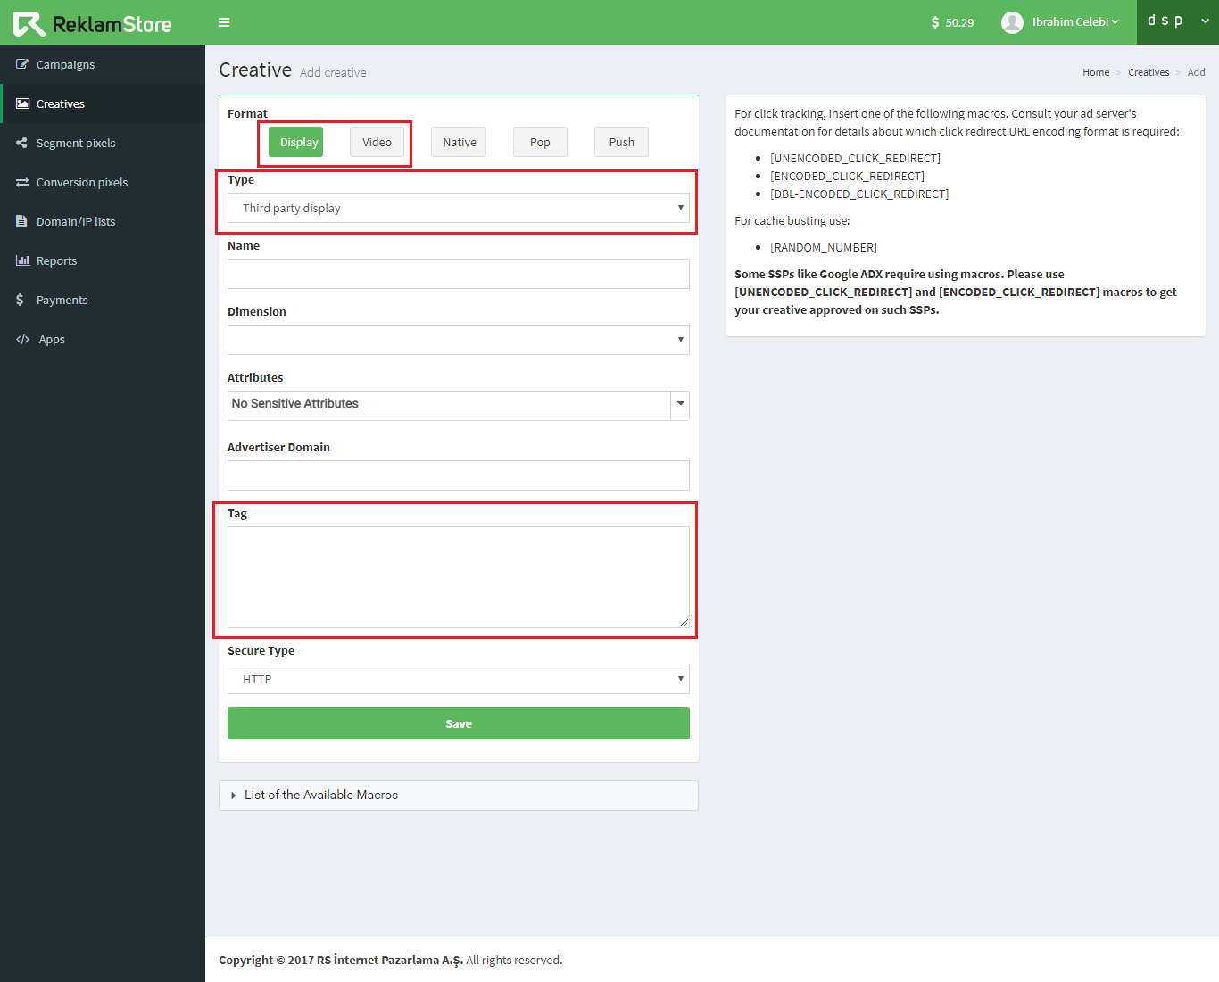Open the dsp platform switcher dropdown
Screen dimensions: 1219x982
point(1178,22)
